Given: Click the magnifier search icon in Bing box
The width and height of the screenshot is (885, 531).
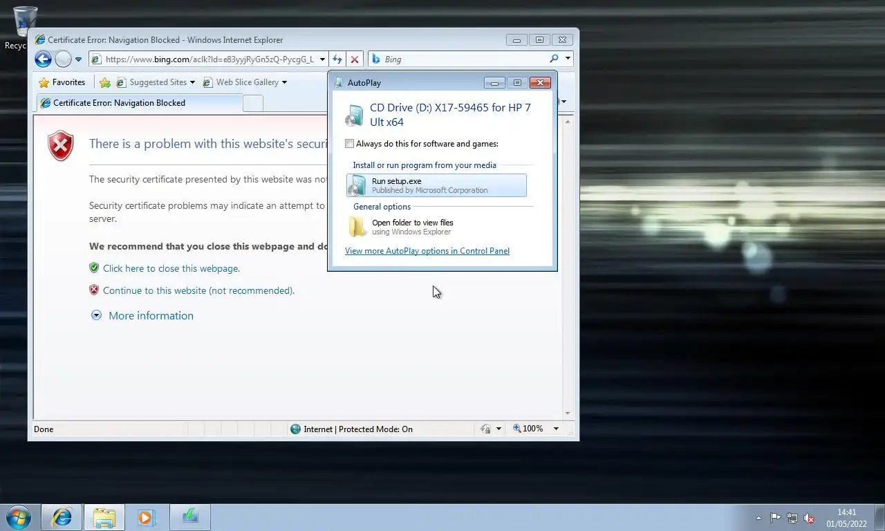Looking at the screenshot, I should coord(554,59).
